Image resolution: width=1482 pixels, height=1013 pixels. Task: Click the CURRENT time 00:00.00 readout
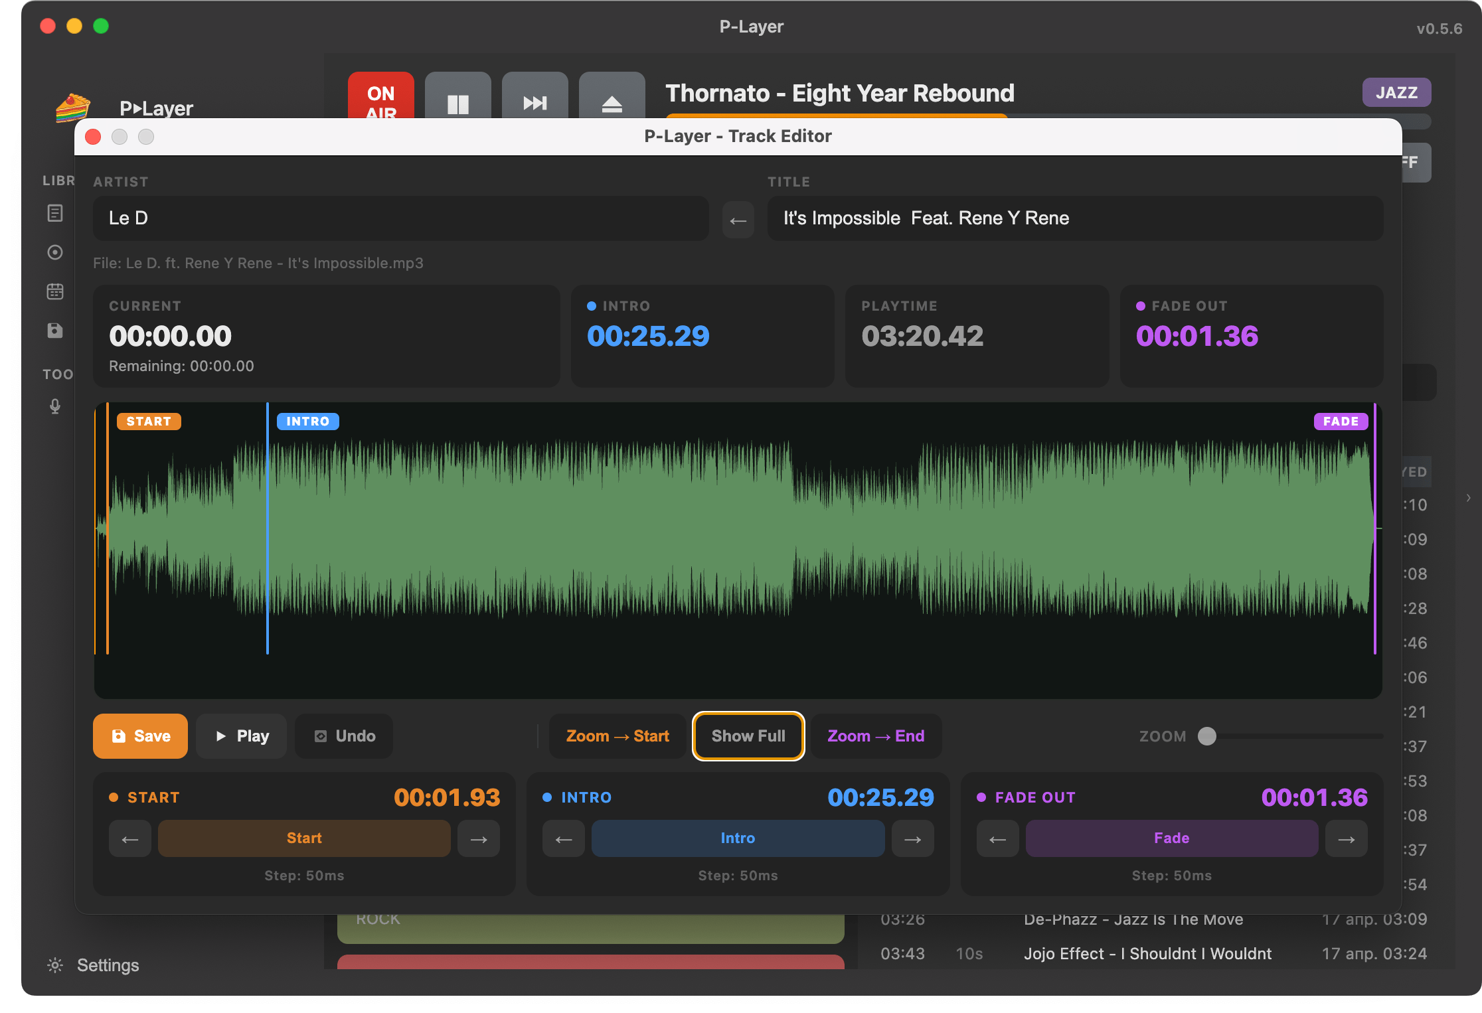tap(171, 337)
